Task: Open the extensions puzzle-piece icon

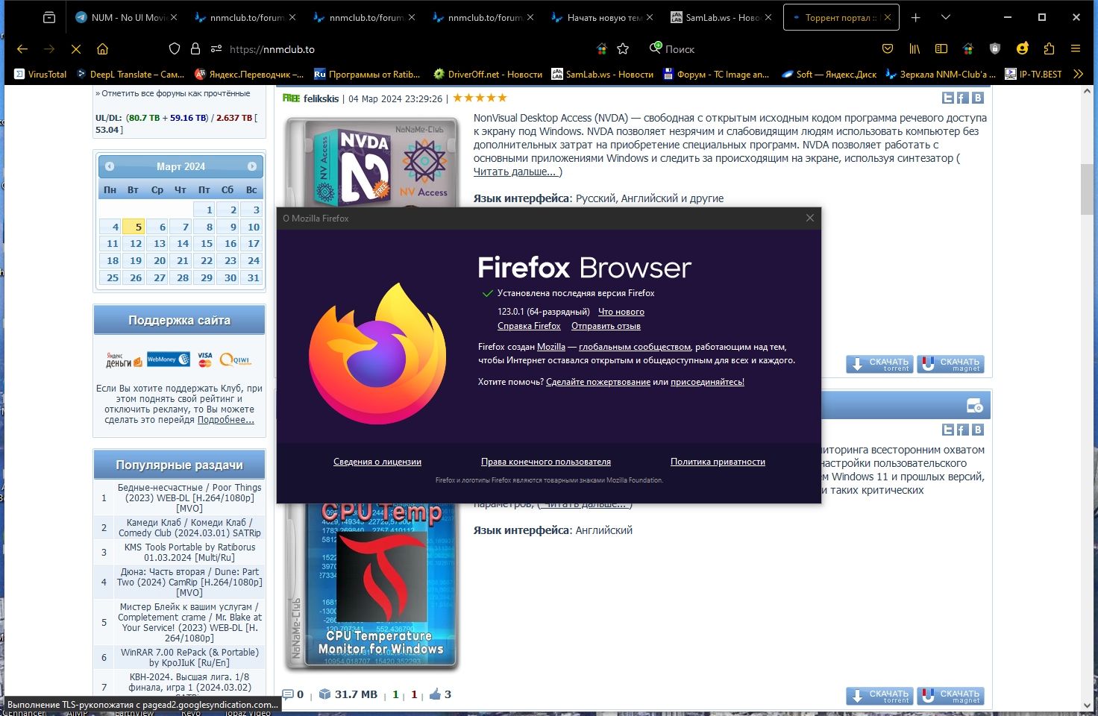Action: pyautogui.click(x=1049, y=48)
